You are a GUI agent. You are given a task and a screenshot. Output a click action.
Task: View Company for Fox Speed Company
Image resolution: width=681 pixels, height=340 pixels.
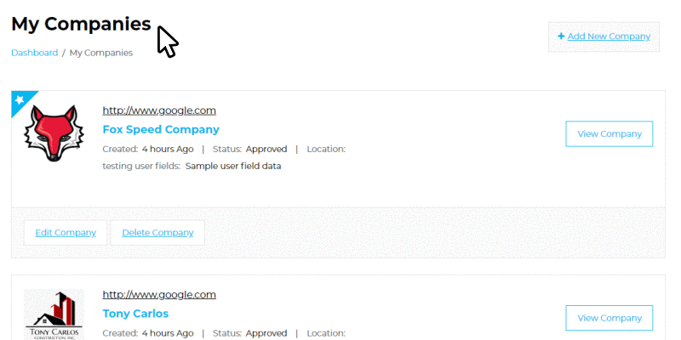[609, 134]
